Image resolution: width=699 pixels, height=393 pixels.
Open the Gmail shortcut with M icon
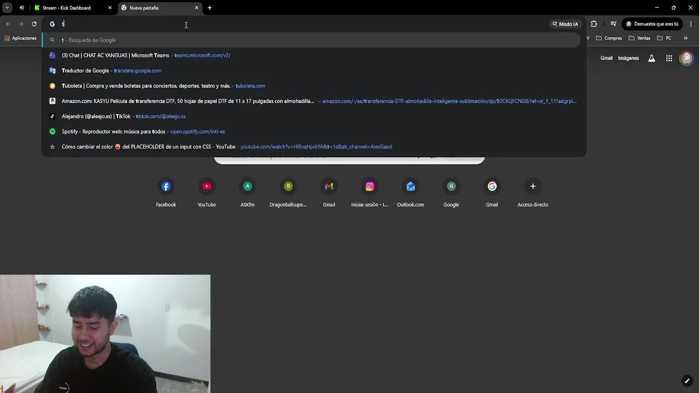(329, 193)
